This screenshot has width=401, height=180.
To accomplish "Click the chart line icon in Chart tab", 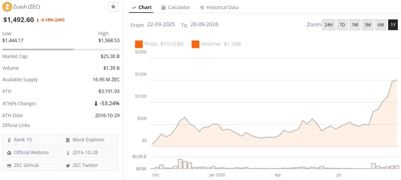I will point(134,8).
